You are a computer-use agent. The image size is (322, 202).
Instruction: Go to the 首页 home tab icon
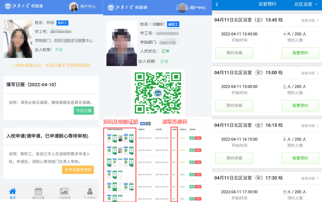coord(12,192)
